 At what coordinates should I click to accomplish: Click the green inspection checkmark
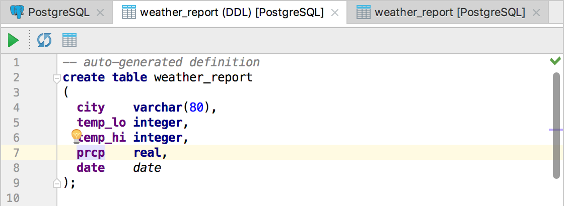[555, 61]
